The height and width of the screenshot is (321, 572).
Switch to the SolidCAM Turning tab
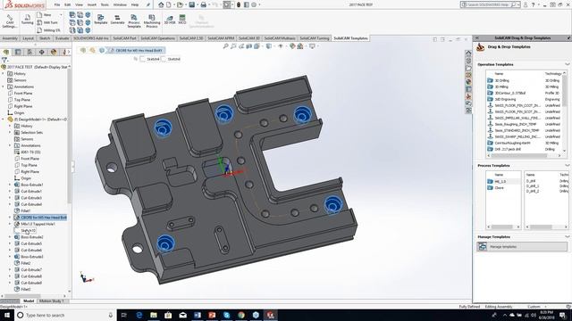(x=314, y=38)
